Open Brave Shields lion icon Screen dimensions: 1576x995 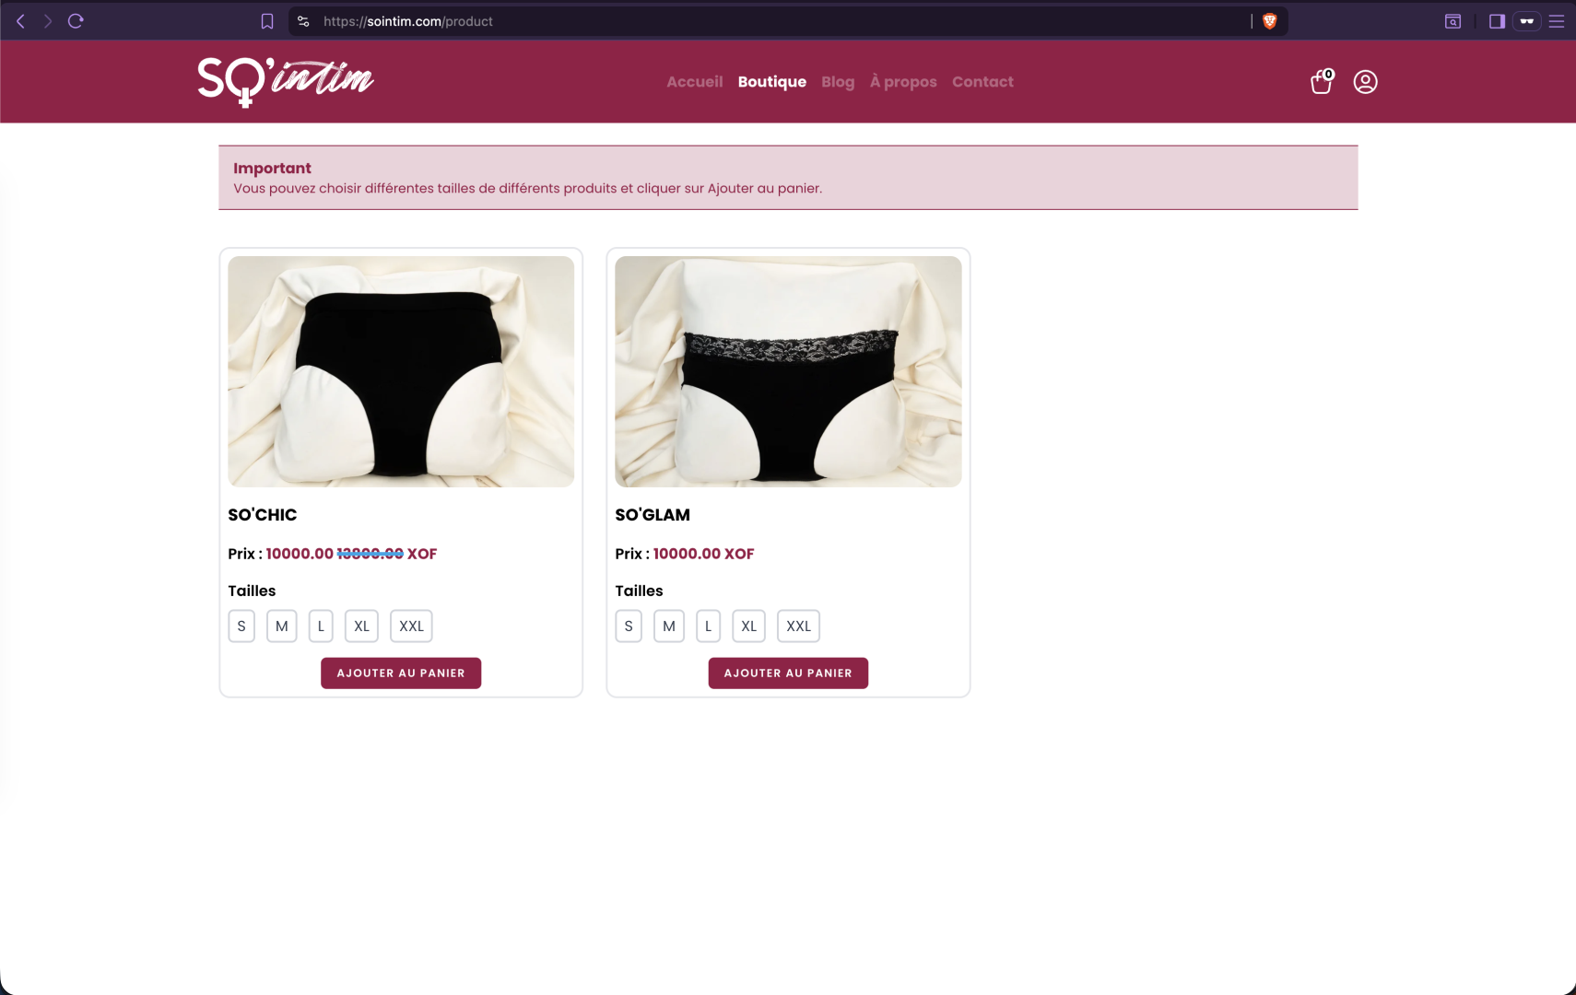1270,21
